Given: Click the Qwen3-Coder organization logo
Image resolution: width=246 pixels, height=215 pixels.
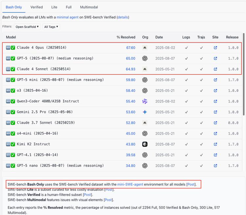Looking at the screenshot, I should point(145,101).
